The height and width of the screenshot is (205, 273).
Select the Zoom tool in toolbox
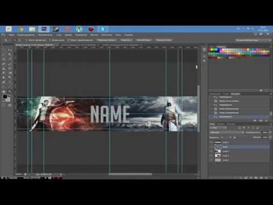tap(10, 91)
